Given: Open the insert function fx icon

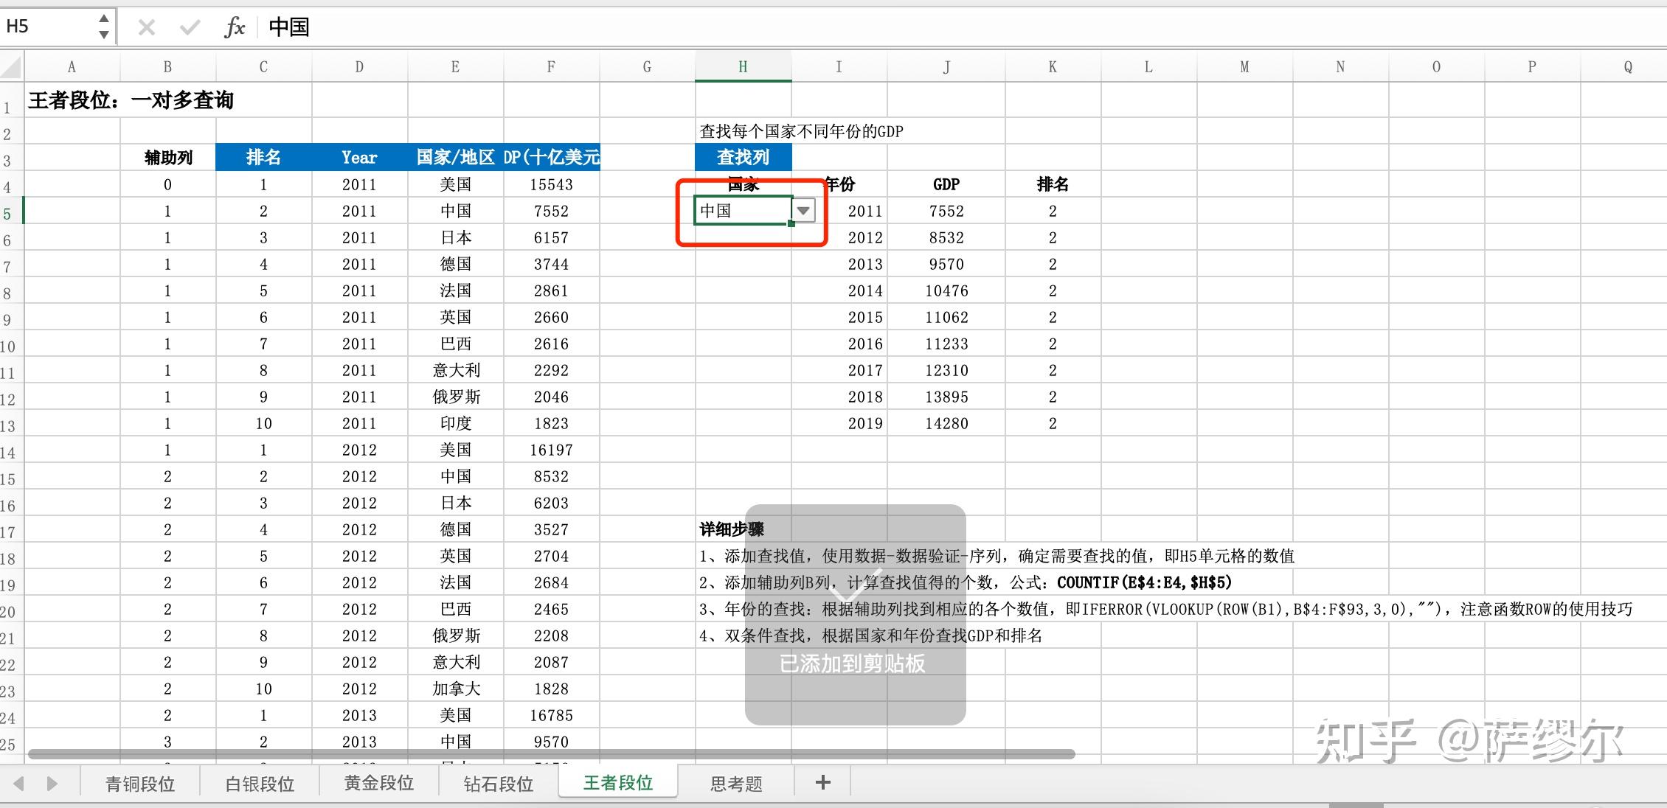Looking at the screenshot, I should click(x=235, y=27).
